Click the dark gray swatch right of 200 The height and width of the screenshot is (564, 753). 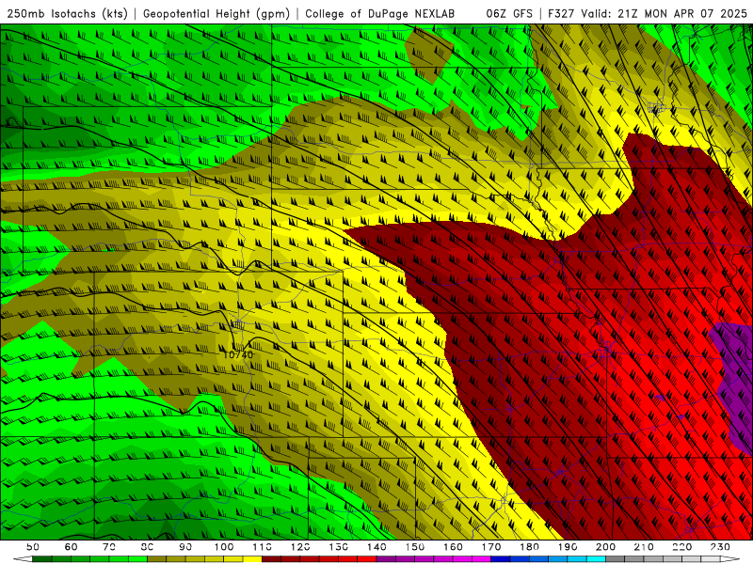point(616,559)
